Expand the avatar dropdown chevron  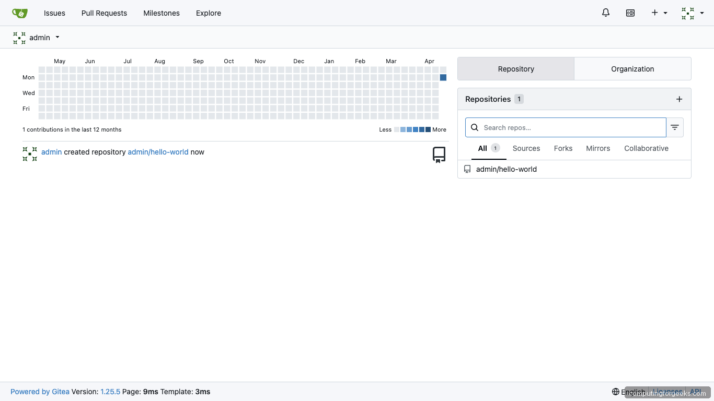click(x=702, y=13)
